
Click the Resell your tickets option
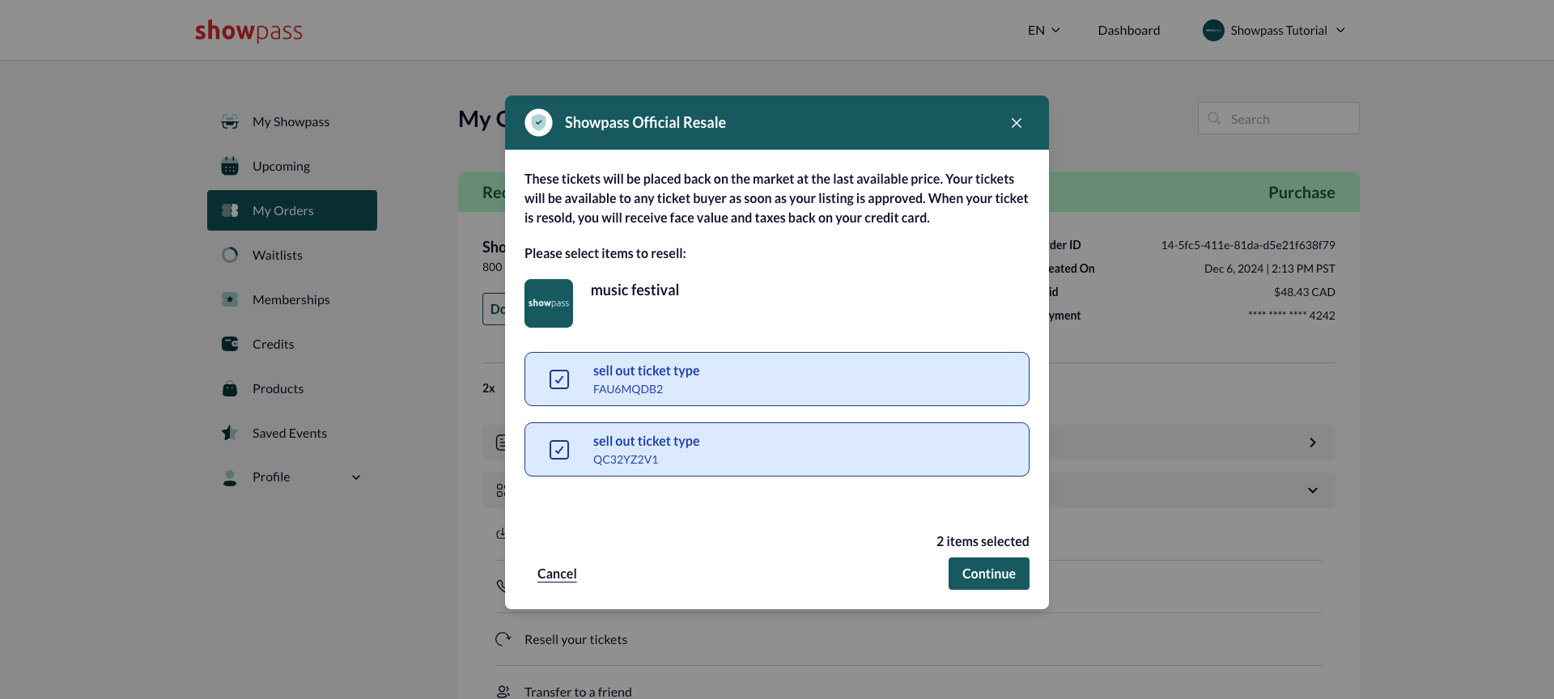pyautogui.click(x=575, y=639)
